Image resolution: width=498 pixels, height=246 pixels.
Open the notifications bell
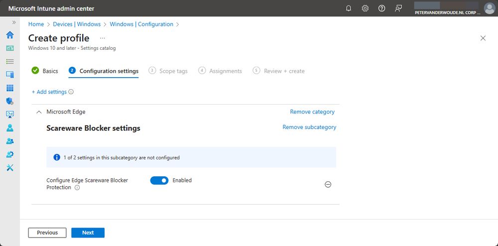point(349,8)
